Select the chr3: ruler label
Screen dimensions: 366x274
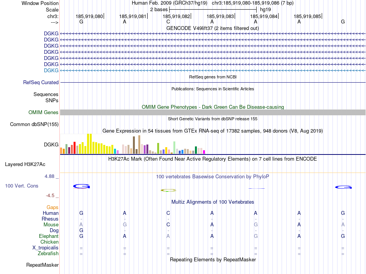[53, 16]
